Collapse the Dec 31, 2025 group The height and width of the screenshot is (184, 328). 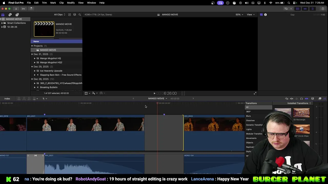pos(32,54)
